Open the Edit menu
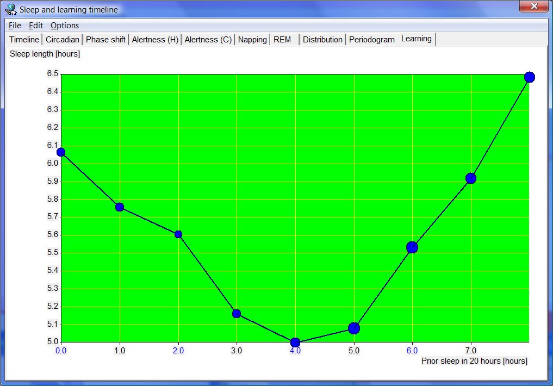This screenshot has width=553, height=386. (x=36, y=26)
